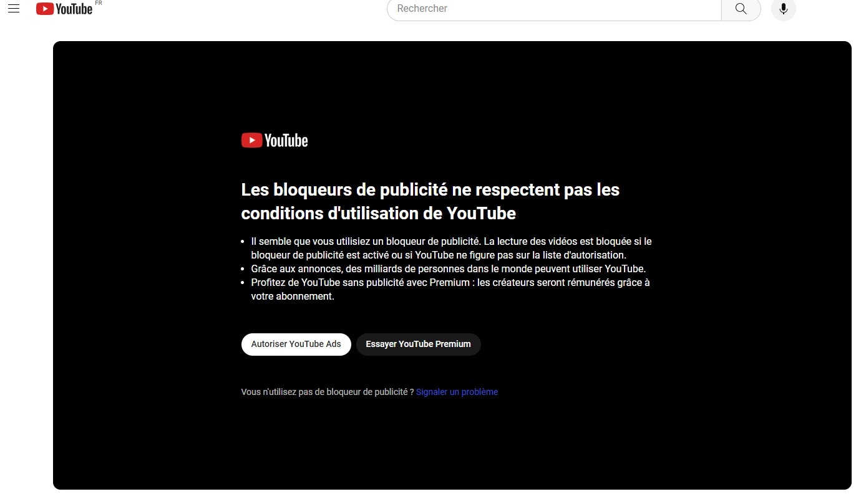Click the YouTube logo inside the black panel

click(275, 141)
